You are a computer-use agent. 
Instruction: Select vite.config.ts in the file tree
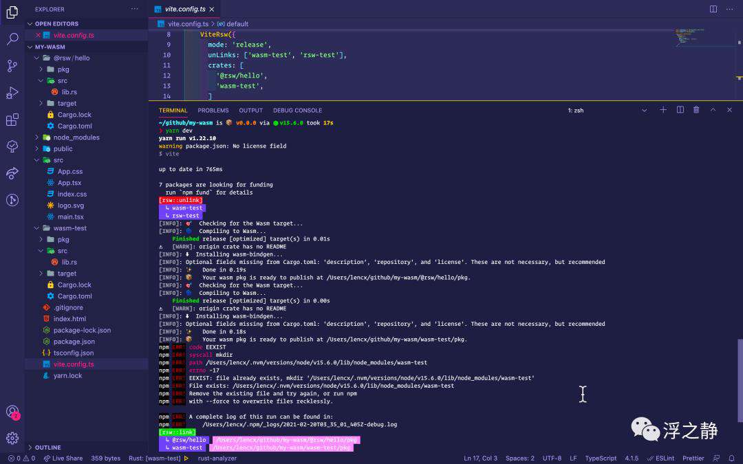tap(74, 364)
